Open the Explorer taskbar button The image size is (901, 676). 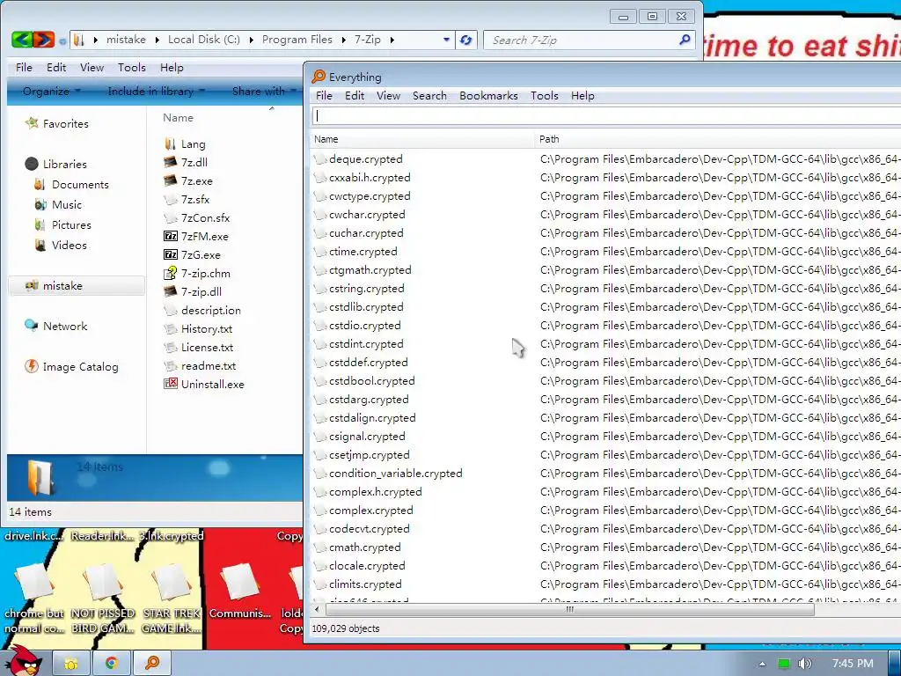click(70, 664)
